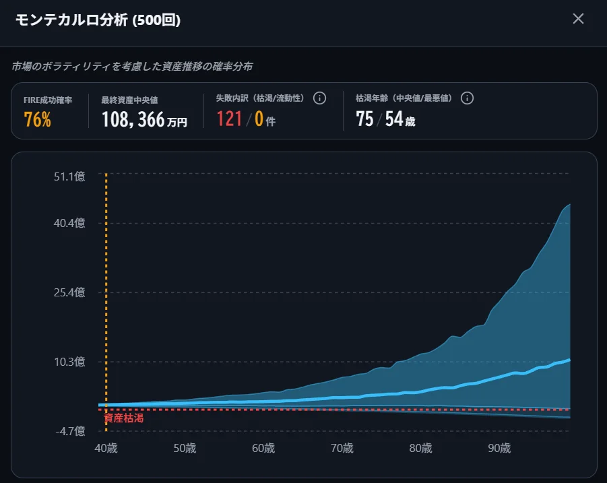Screen dimensions: 607x483
Task: Click the 70歳 x-axis label
Action: click(342, 448)
